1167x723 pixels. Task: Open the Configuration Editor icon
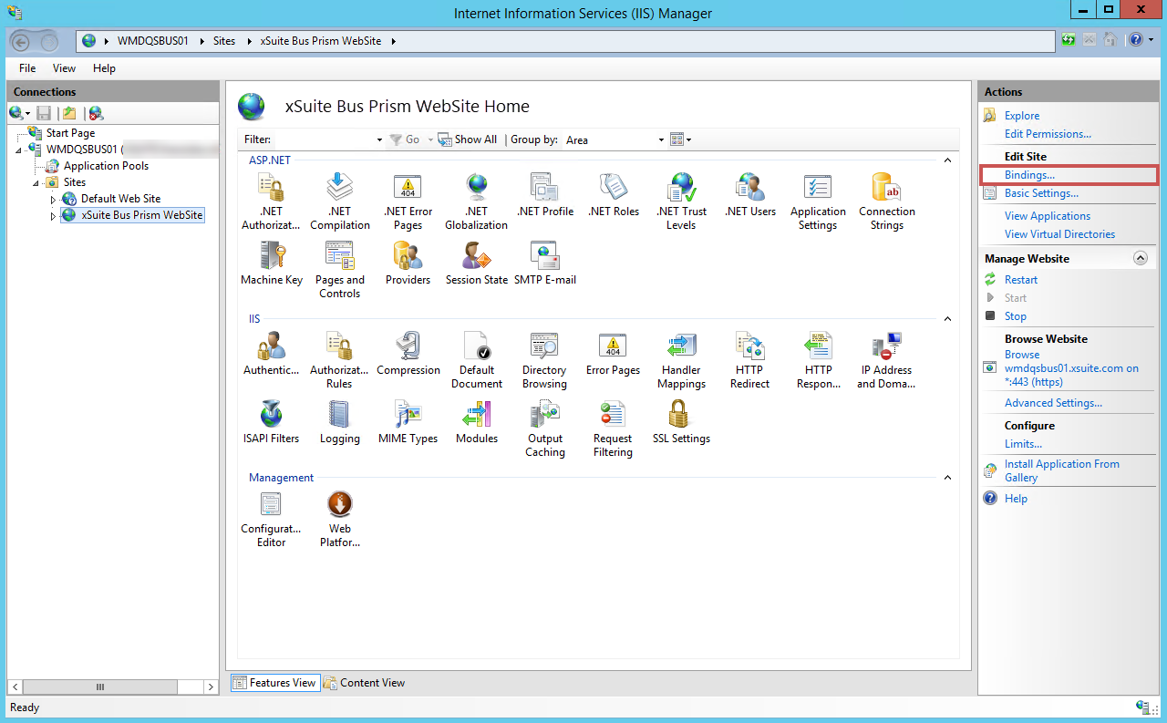click(271, 512)
